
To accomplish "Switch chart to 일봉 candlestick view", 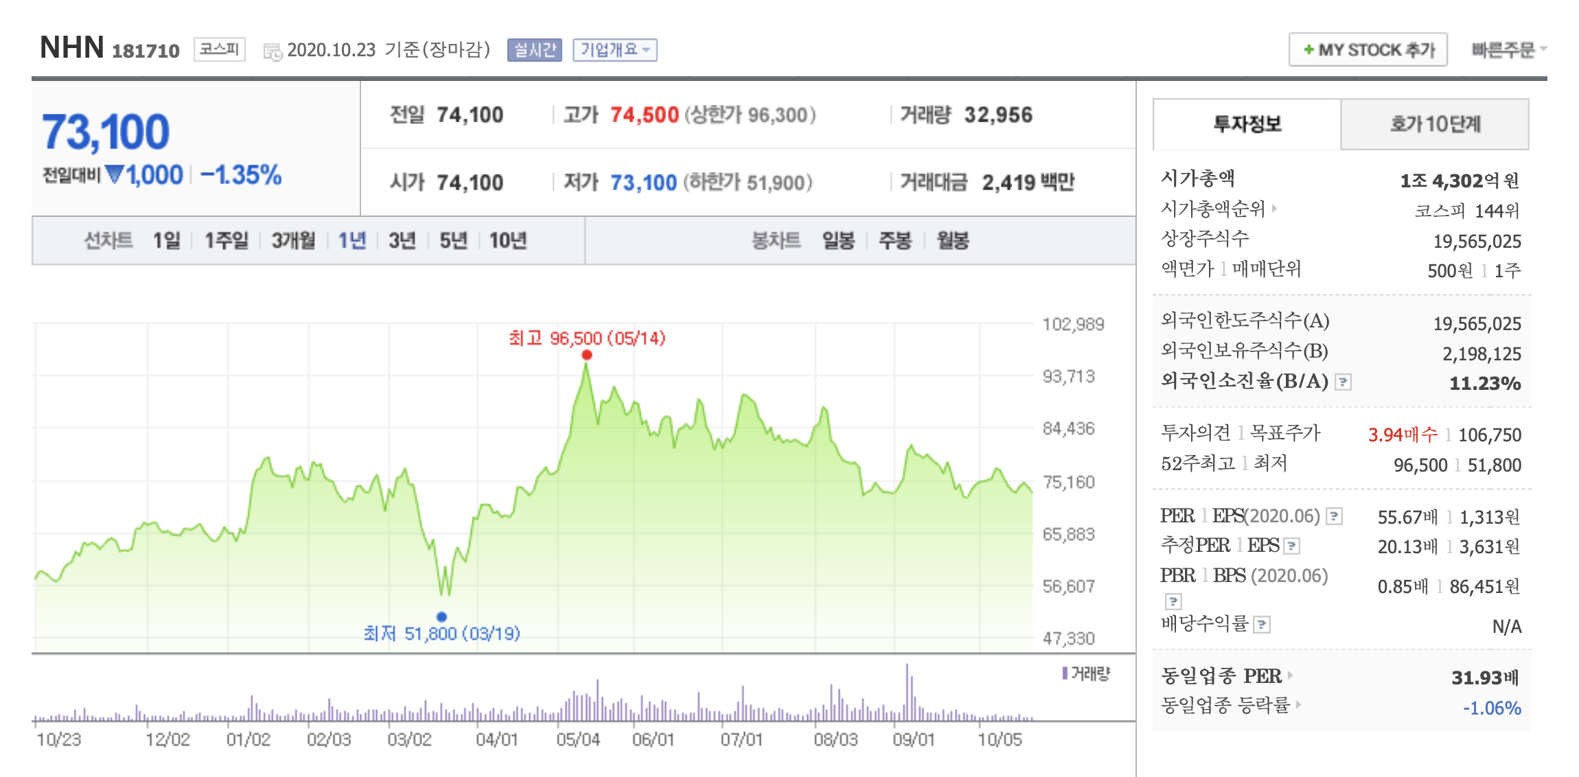I will 838,241.
